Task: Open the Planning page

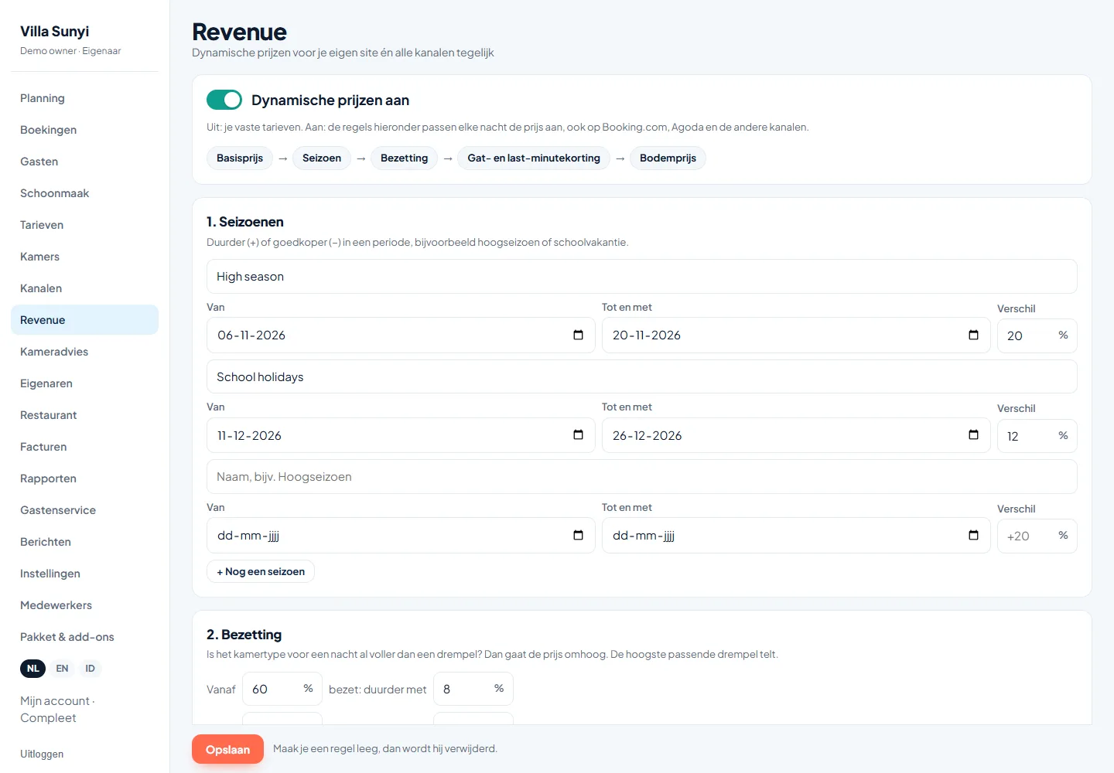Action: (x=84, y=98)
